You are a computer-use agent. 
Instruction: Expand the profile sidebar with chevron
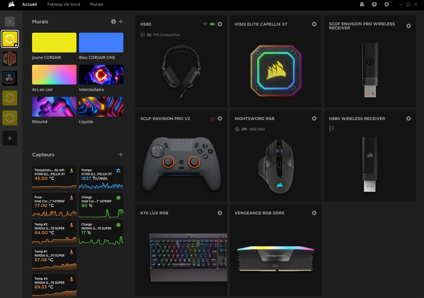click(x=10, y=22)
